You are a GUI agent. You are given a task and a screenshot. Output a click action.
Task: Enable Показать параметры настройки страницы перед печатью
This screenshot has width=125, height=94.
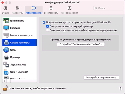tap(47, 30)
